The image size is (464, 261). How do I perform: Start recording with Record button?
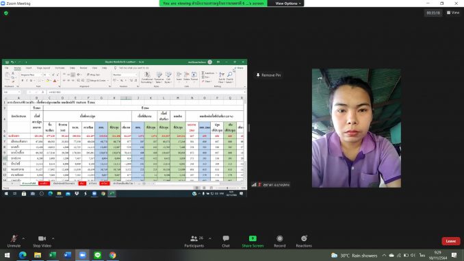(x=280, y=241)
